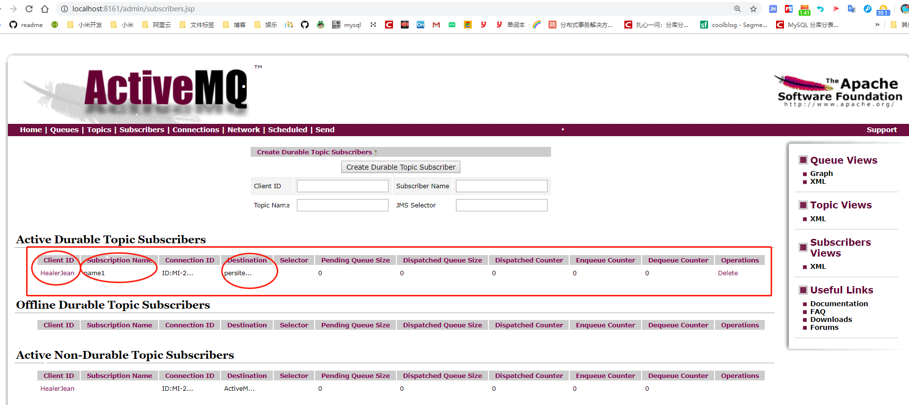Open the Scheduled page
This screenshot has width=909, height=405.
288,130
